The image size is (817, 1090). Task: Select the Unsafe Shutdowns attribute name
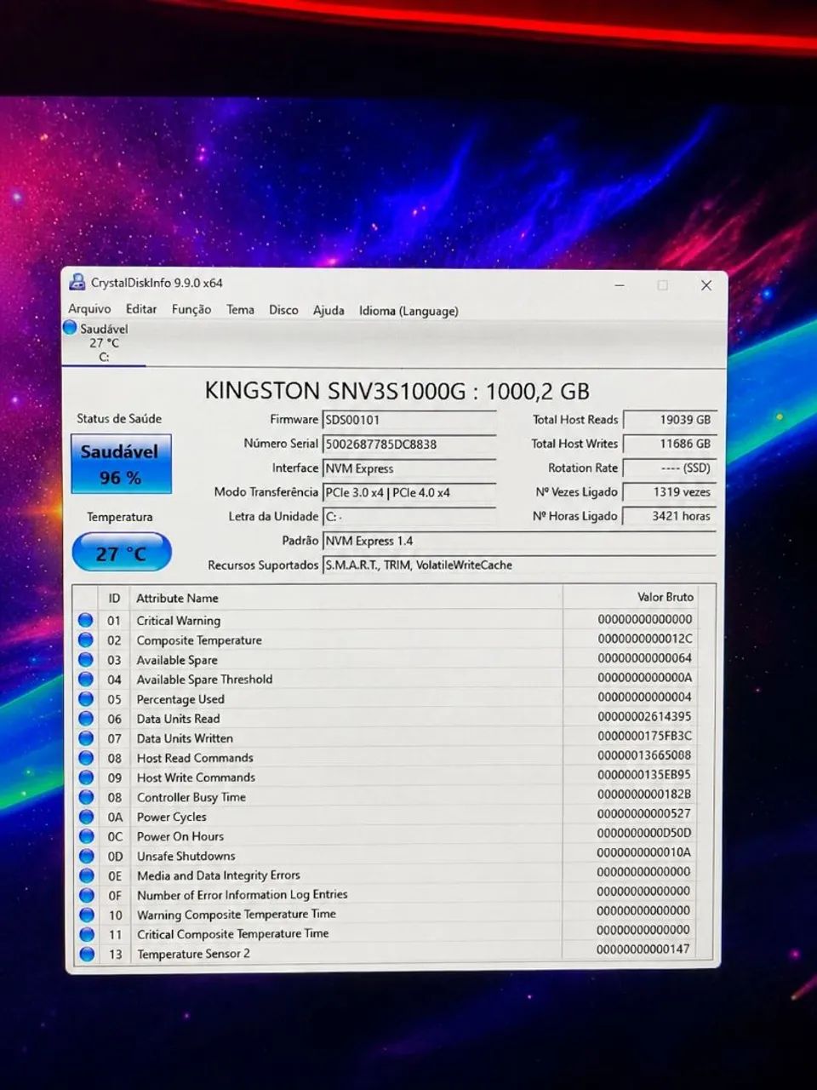click(186, 855)
